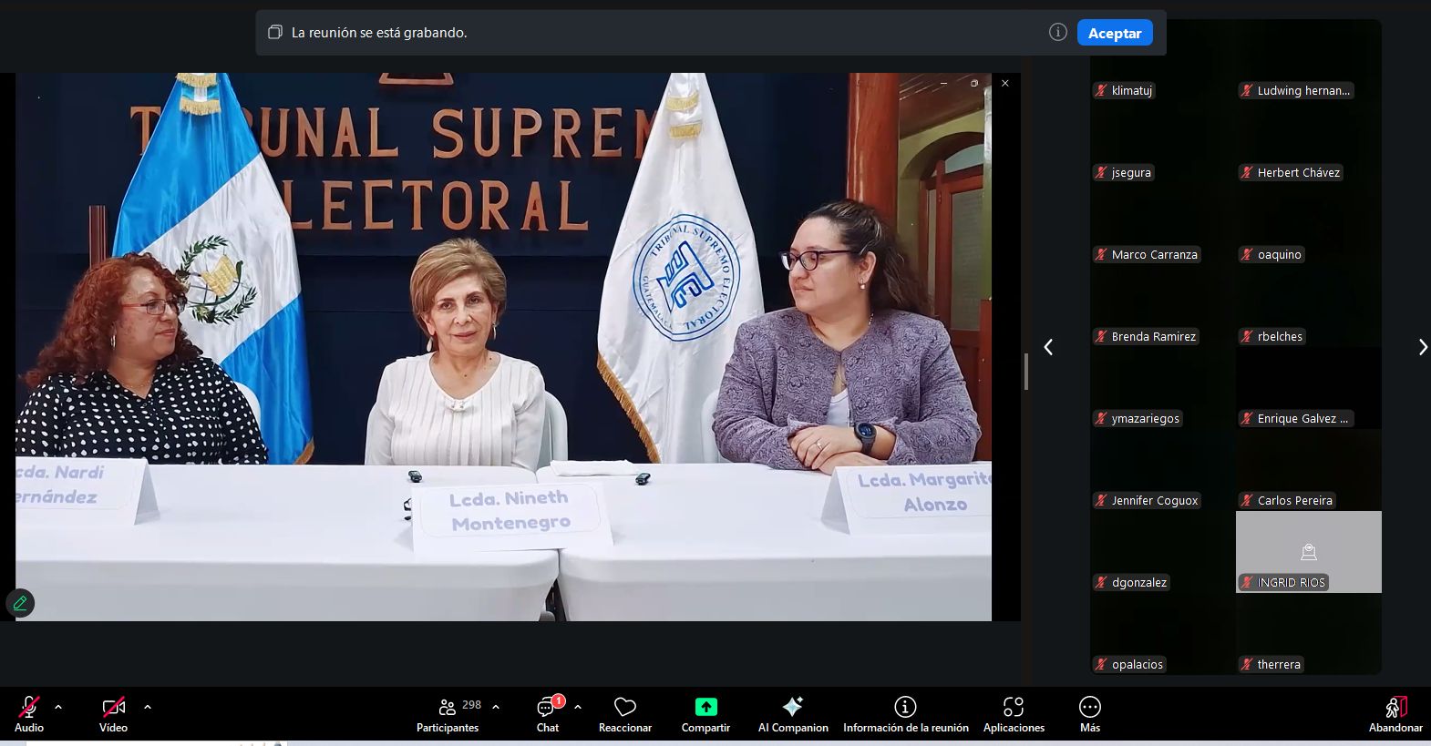Viewport: 1431px width, 746px height.
Task: Open the Más options menu
Action: [1089, 708]
